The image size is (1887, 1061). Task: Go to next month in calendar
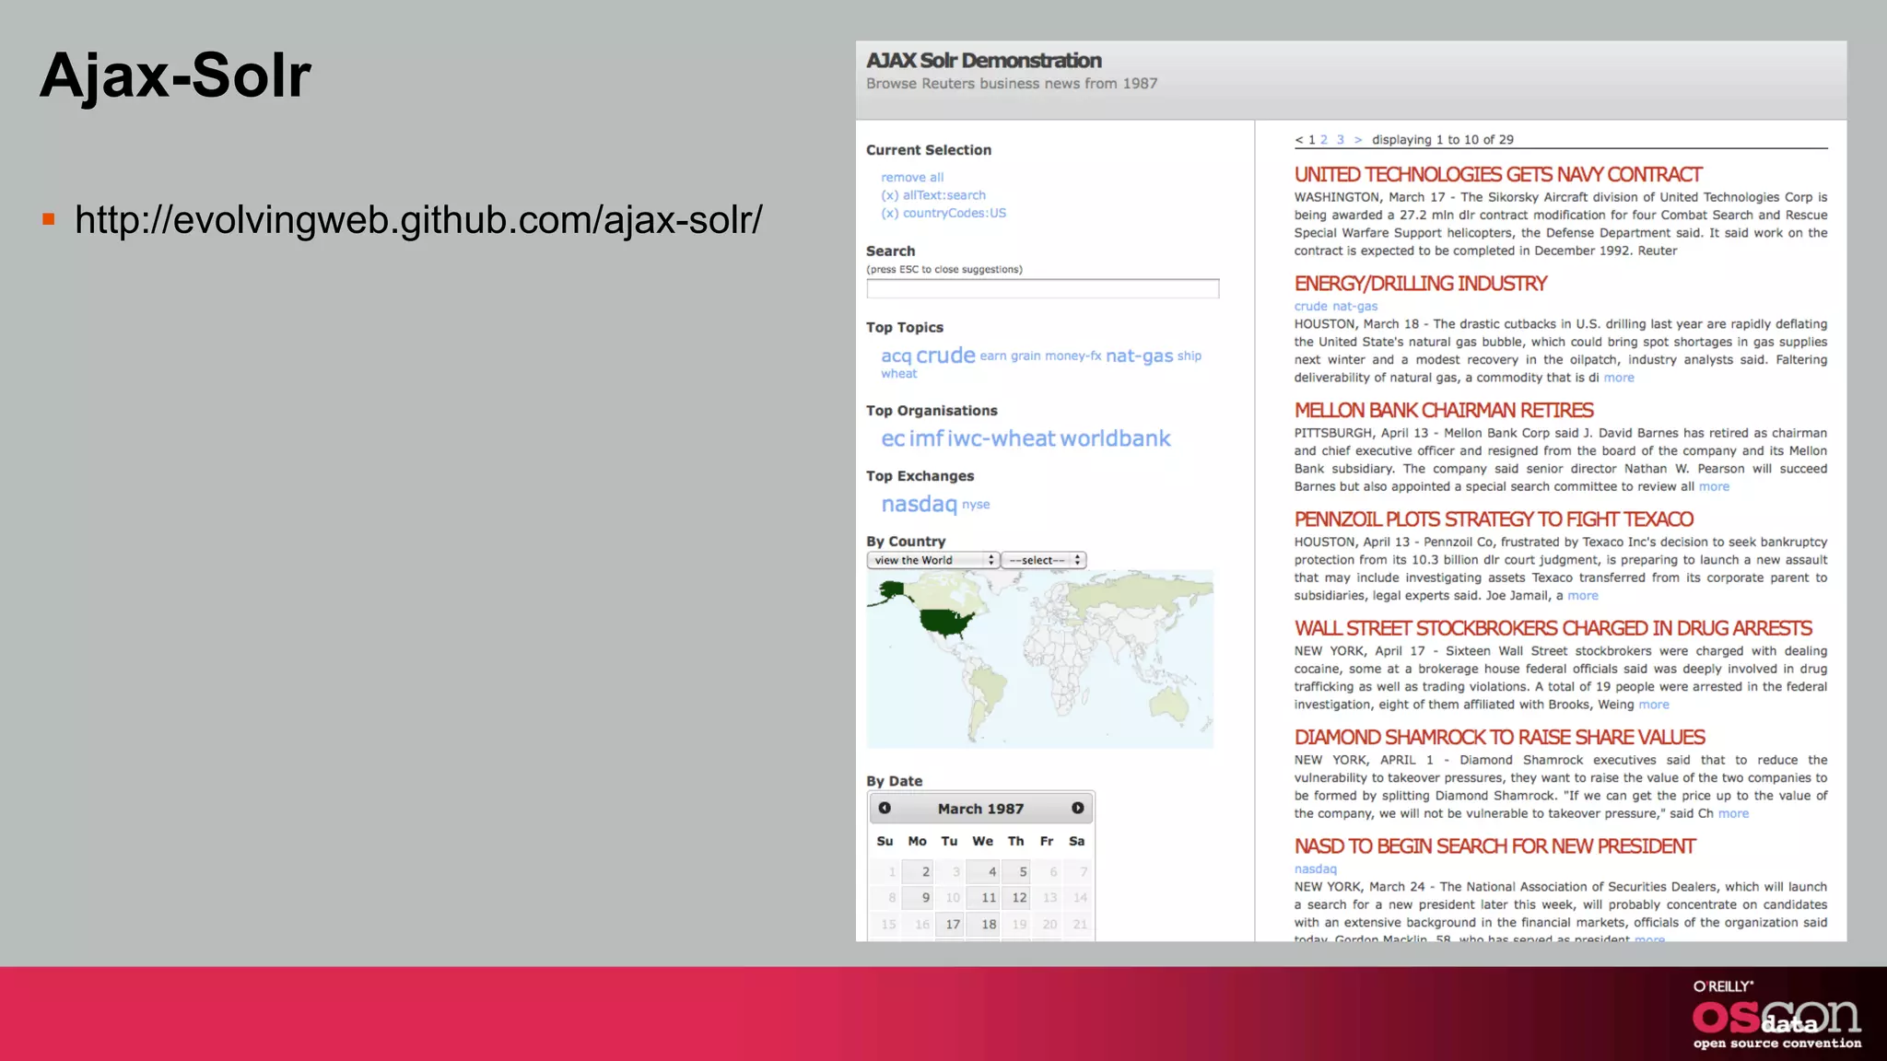click(1077, 808)
